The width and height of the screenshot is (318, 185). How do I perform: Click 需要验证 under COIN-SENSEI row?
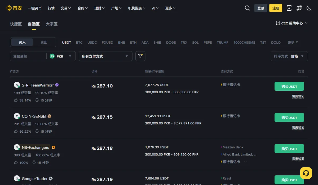(298, 127)
